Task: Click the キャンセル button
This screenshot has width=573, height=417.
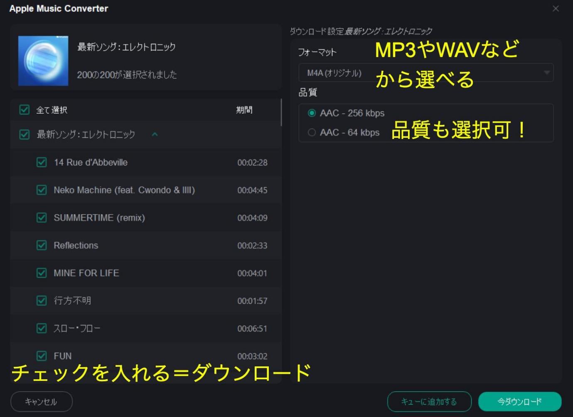Action: click(x=41, y=402)
